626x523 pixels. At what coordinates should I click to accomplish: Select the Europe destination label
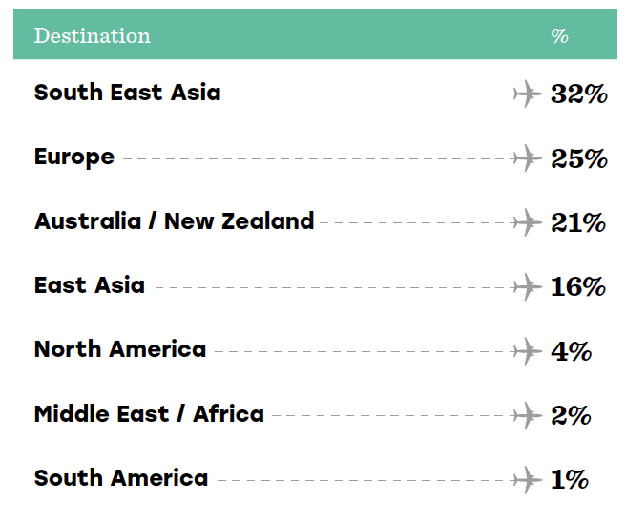[74, 157]
